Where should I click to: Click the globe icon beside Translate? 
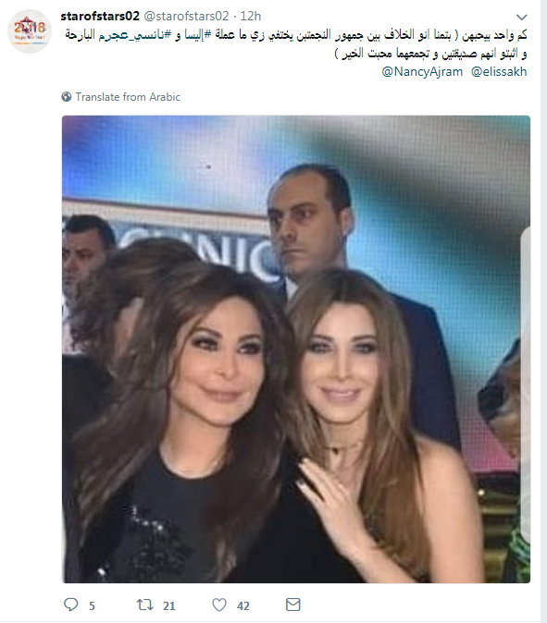point(67,96)
